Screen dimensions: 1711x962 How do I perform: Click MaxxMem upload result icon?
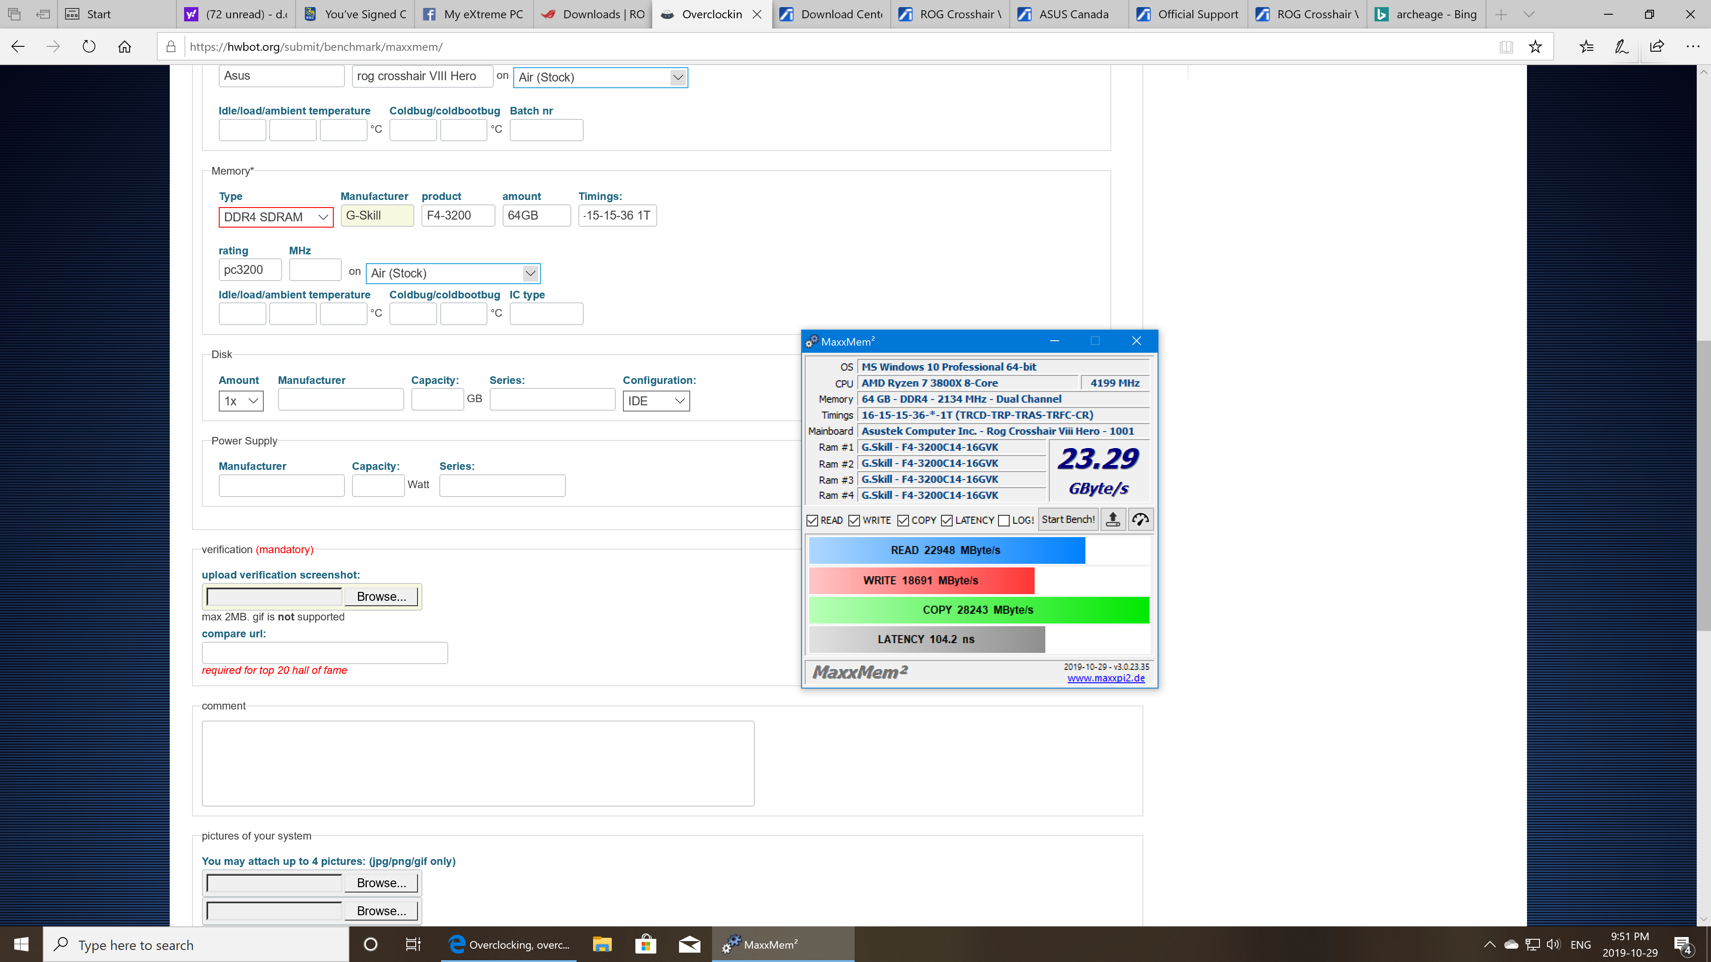pos(1113,520)
